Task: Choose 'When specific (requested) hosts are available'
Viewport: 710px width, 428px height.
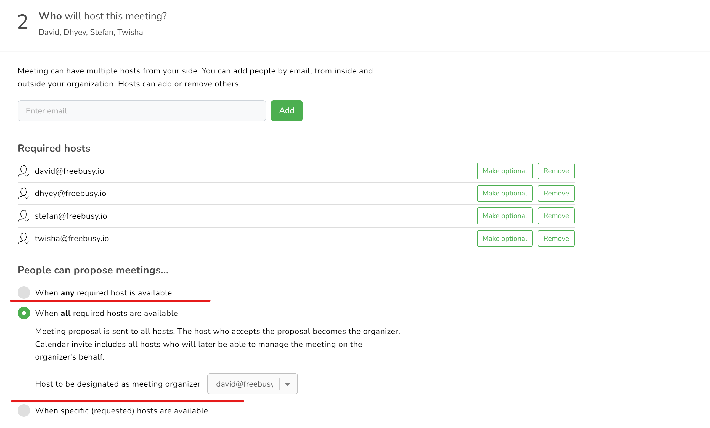Action: 24,410
